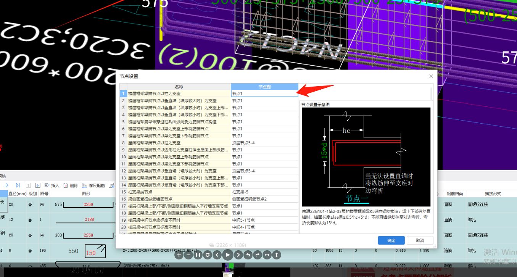This screenshot has height=277, width=517.
Task: Select row 10 屋面框架梁端节点以梁为支座上部钢筋端节点
Action: 179,157
